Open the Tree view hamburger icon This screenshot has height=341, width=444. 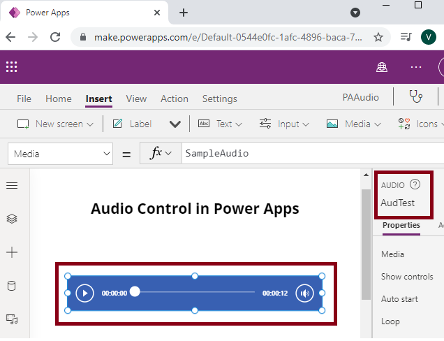tap(12, 185)
